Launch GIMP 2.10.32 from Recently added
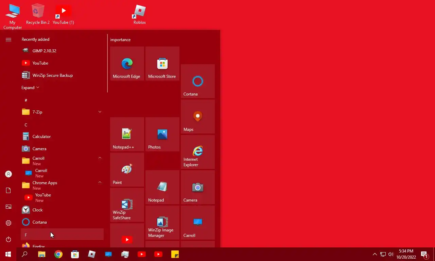Image resolution: width=435 pixels, height=261 pixels. point(62,51)
